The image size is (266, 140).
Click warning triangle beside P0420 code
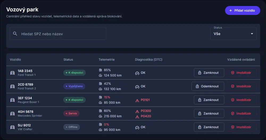137,117
